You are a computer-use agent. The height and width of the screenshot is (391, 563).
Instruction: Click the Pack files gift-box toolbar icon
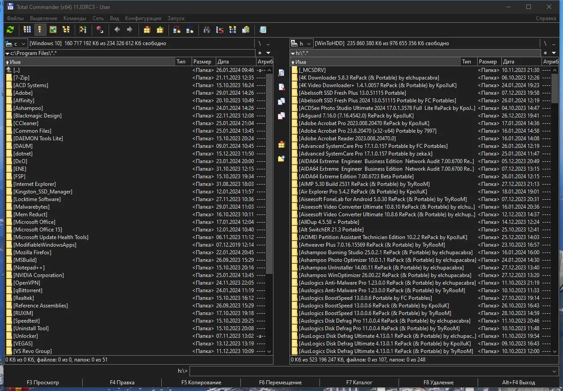[147, 30]
